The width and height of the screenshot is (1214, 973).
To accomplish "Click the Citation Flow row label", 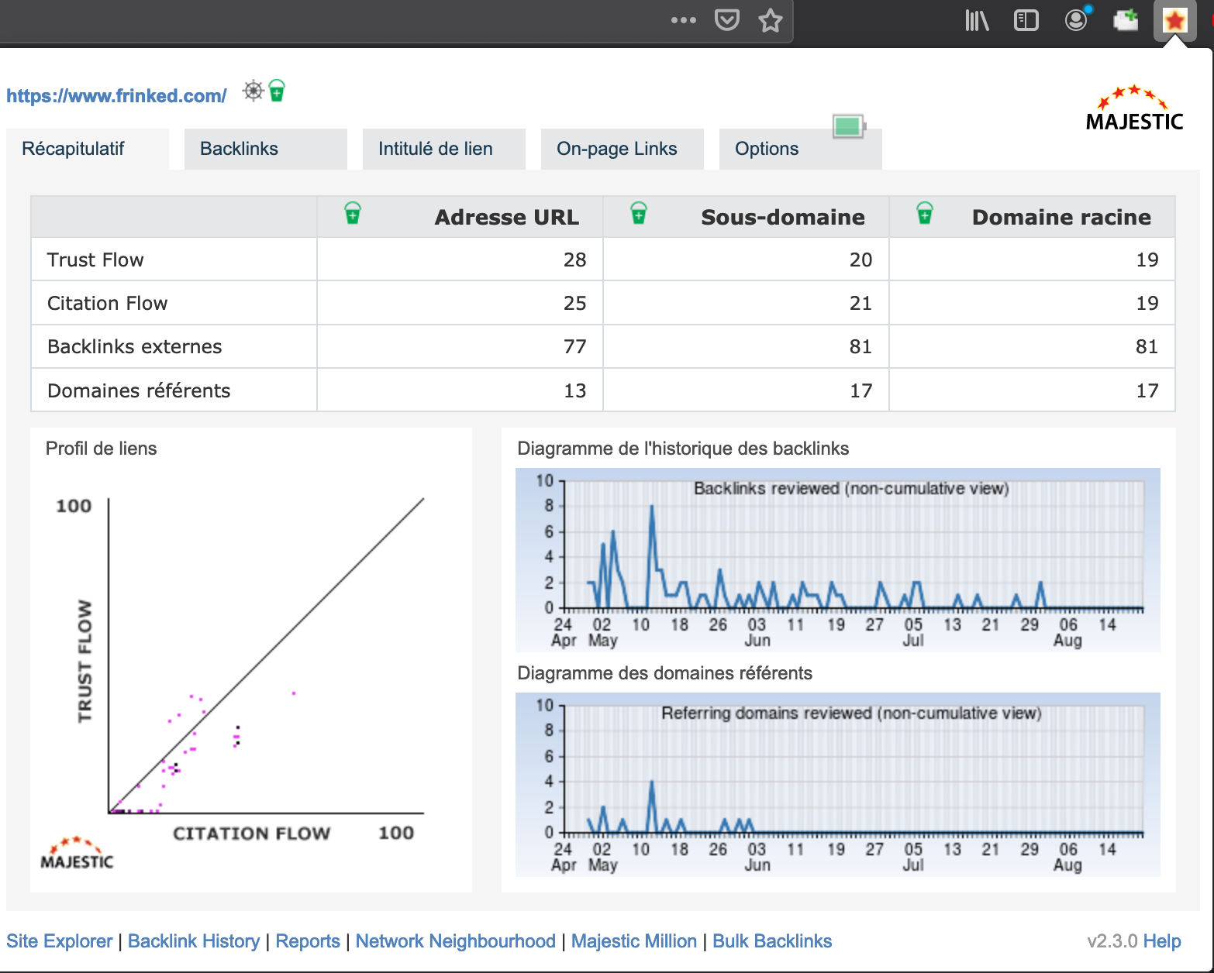I will point(107,303).
